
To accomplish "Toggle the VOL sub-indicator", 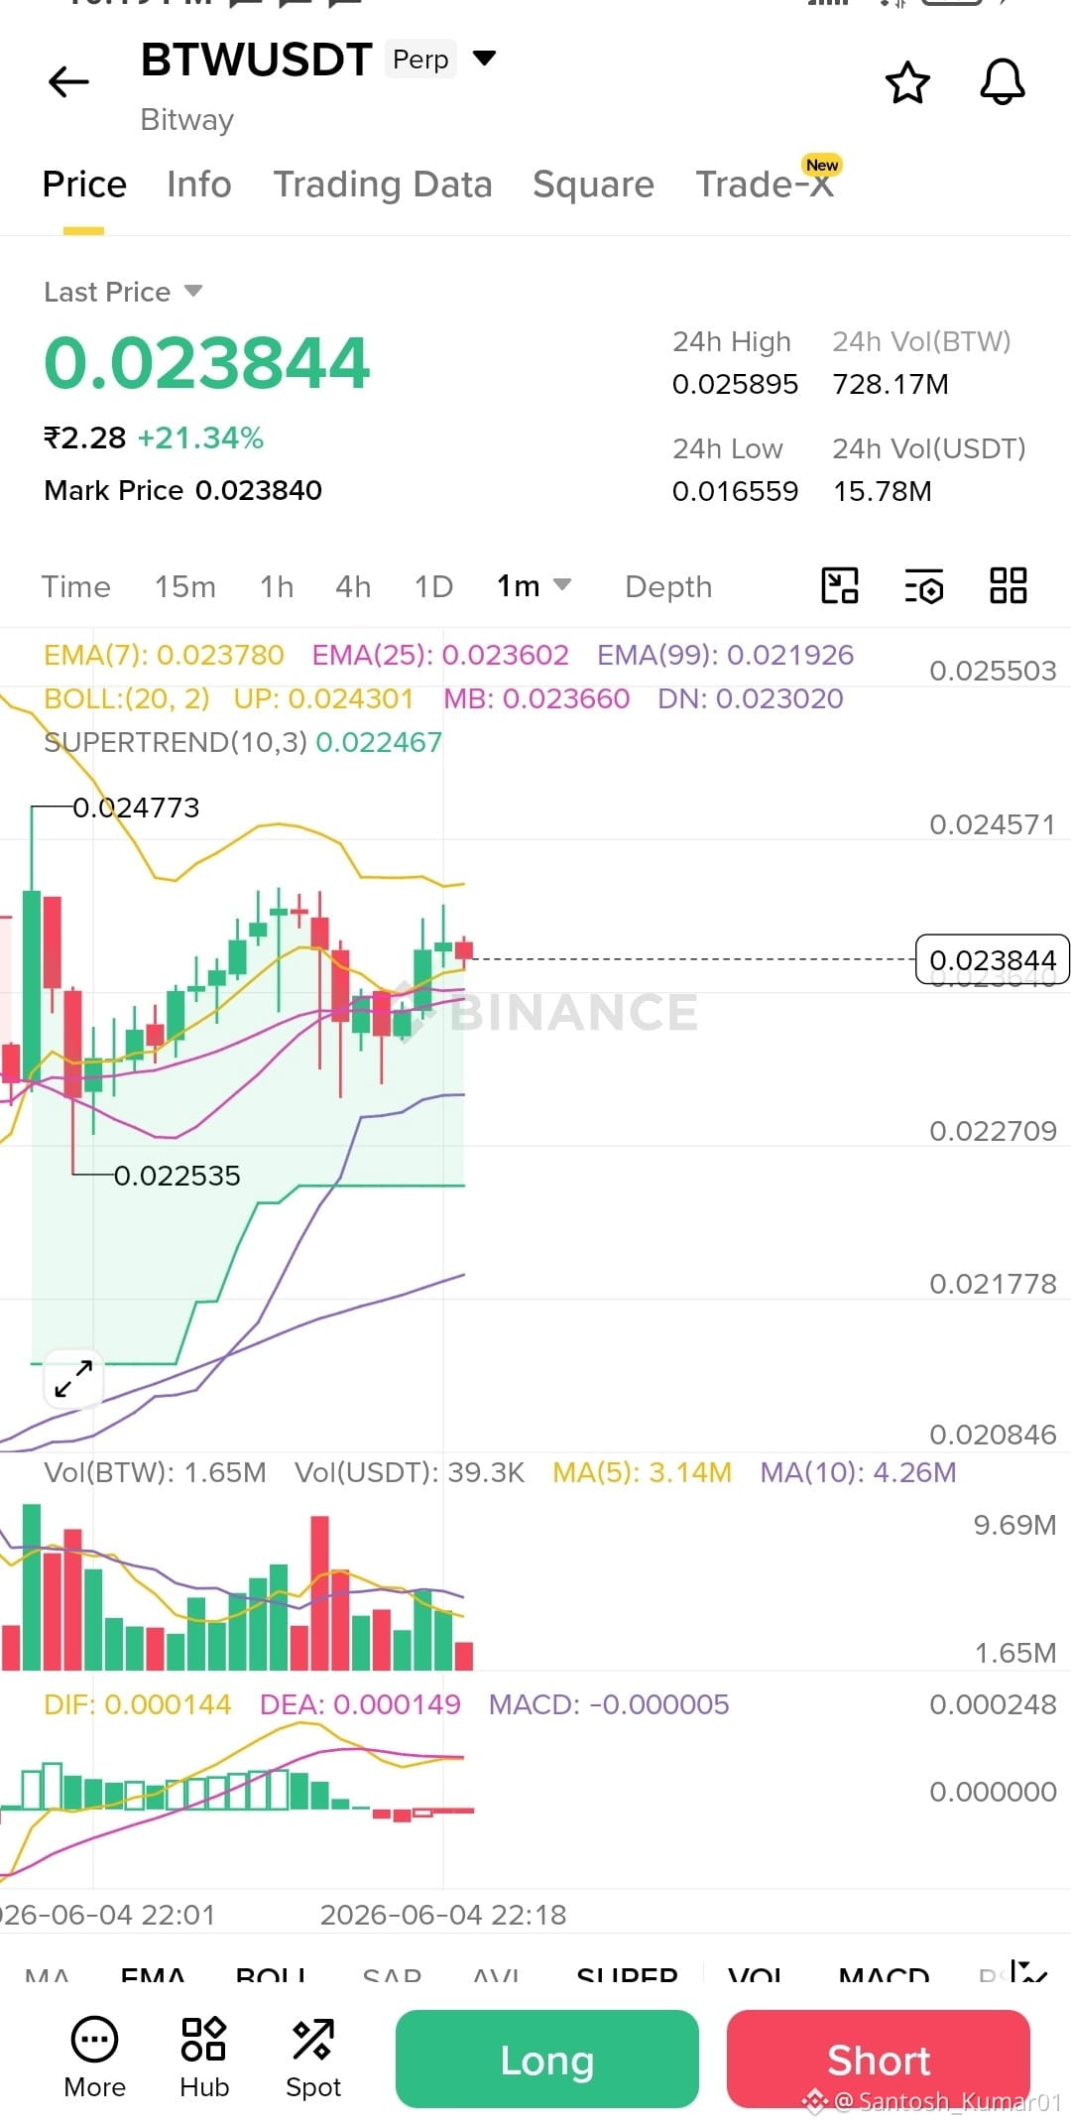I will 756,1974.
